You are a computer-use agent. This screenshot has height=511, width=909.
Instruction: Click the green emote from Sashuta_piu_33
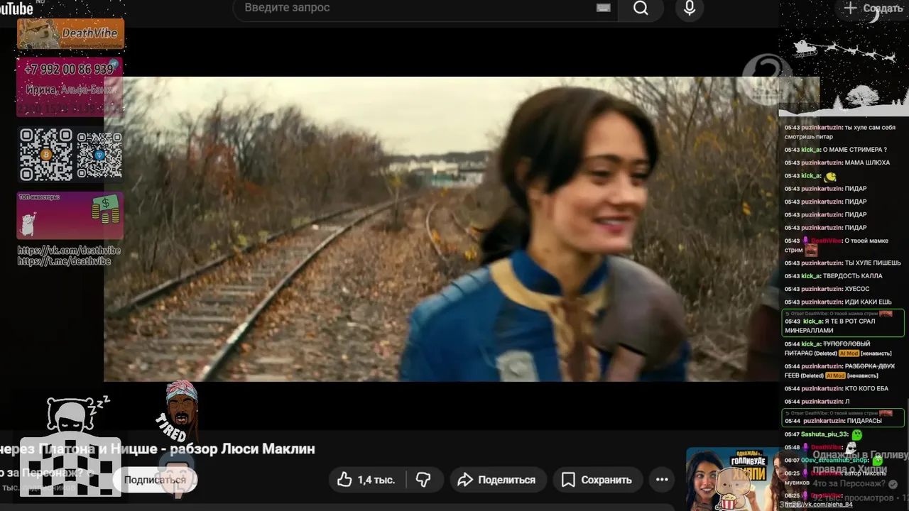click(857, 434)
